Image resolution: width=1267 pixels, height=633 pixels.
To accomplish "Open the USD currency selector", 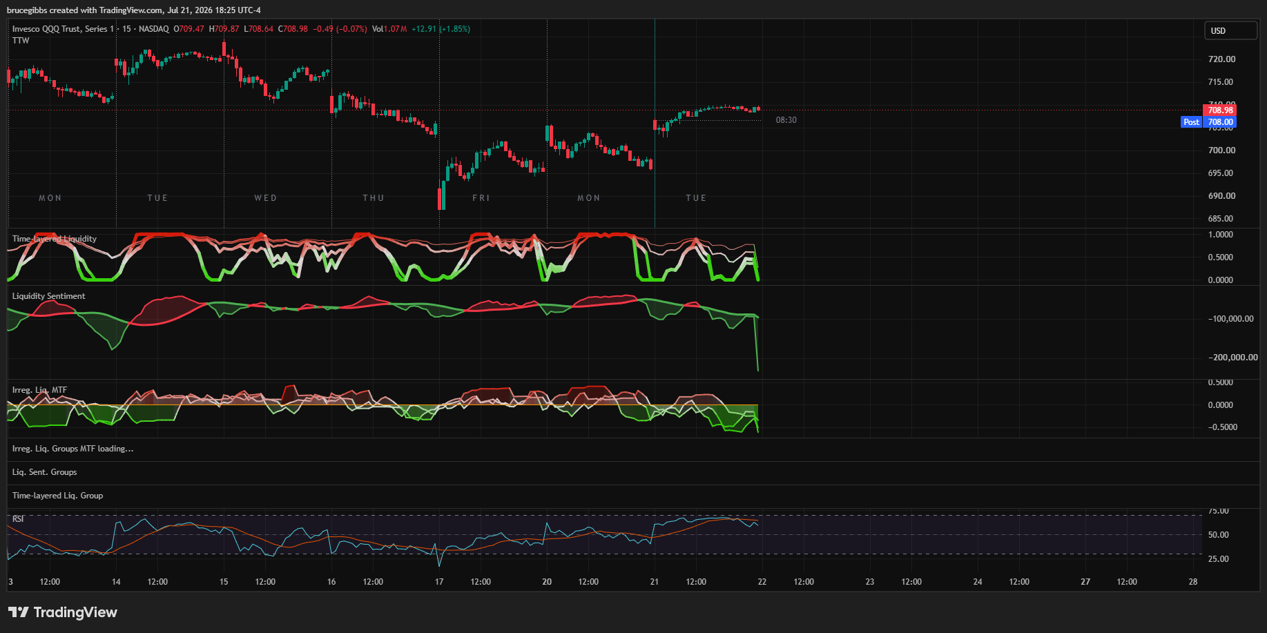I will [x=1232, y=30].
